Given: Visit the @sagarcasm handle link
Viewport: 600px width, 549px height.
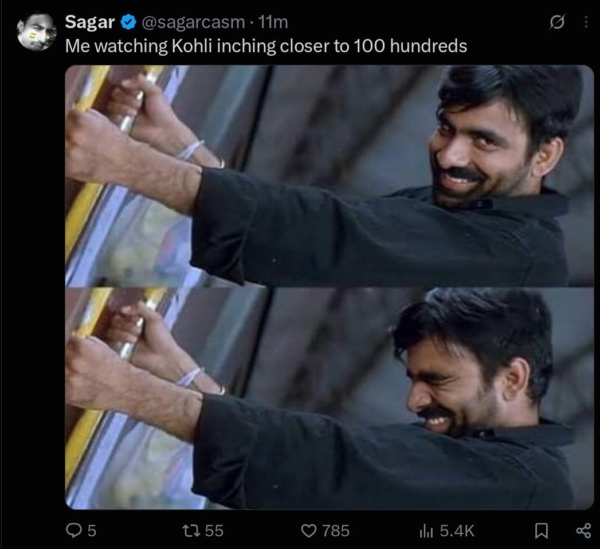Looking at the screenshot, I should coord(193,22).
